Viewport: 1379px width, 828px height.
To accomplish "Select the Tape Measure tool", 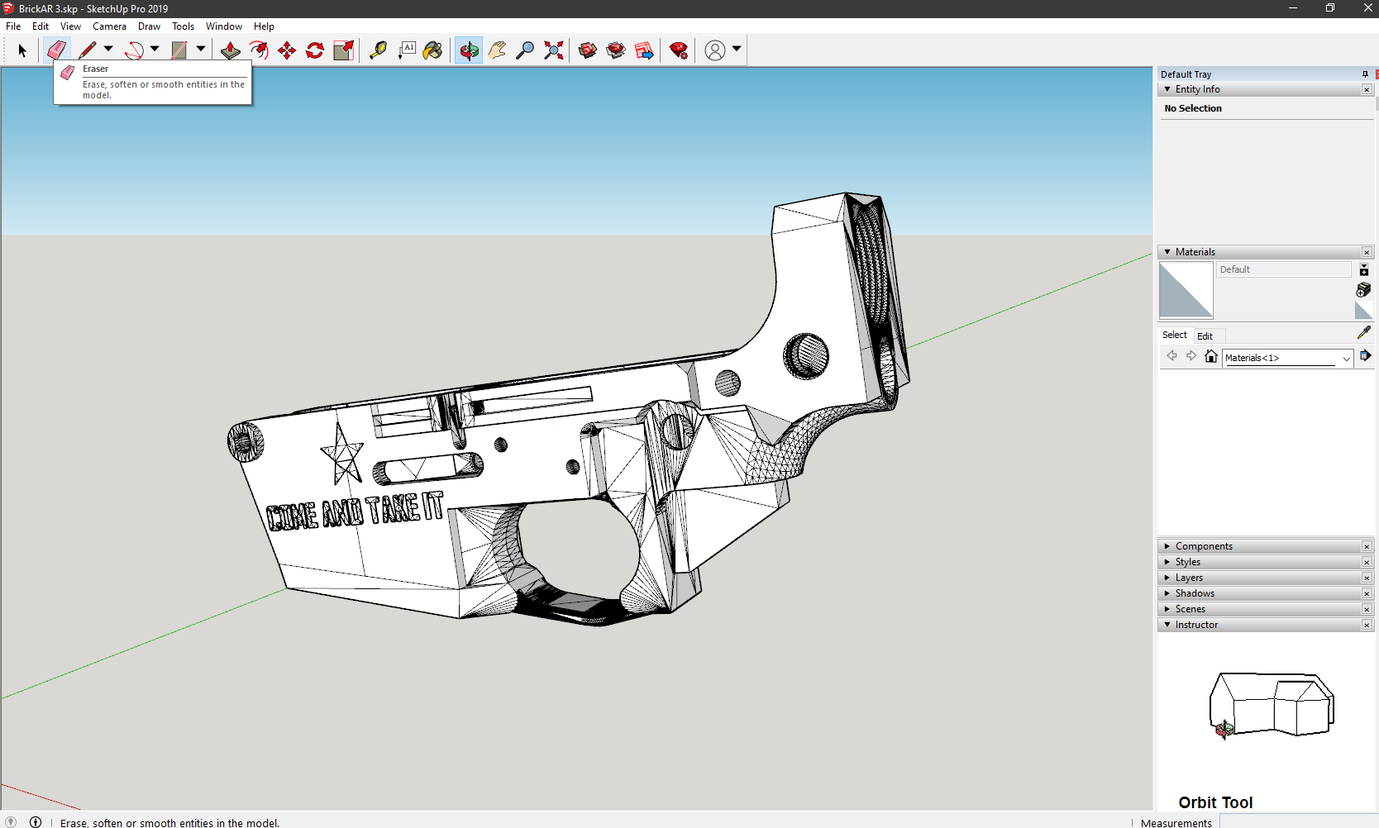I will click(378, 50).
